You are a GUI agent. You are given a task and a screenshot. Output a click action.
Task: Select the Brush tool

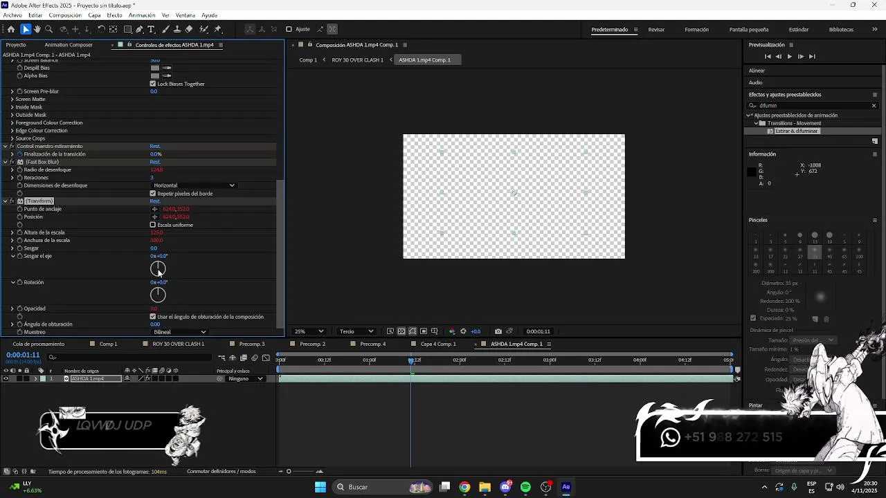pyautogui.click(x=166, y=29)
